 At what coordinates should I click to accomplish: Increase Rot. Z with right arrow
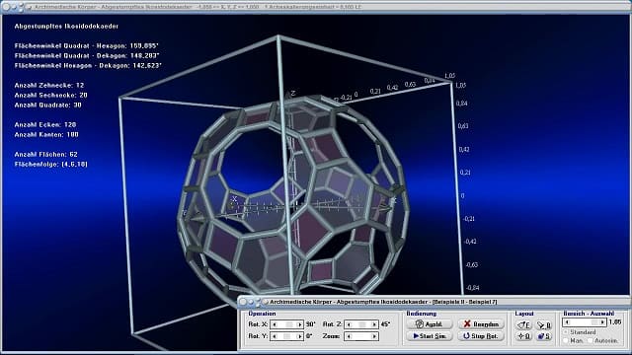tap(374, 324)
